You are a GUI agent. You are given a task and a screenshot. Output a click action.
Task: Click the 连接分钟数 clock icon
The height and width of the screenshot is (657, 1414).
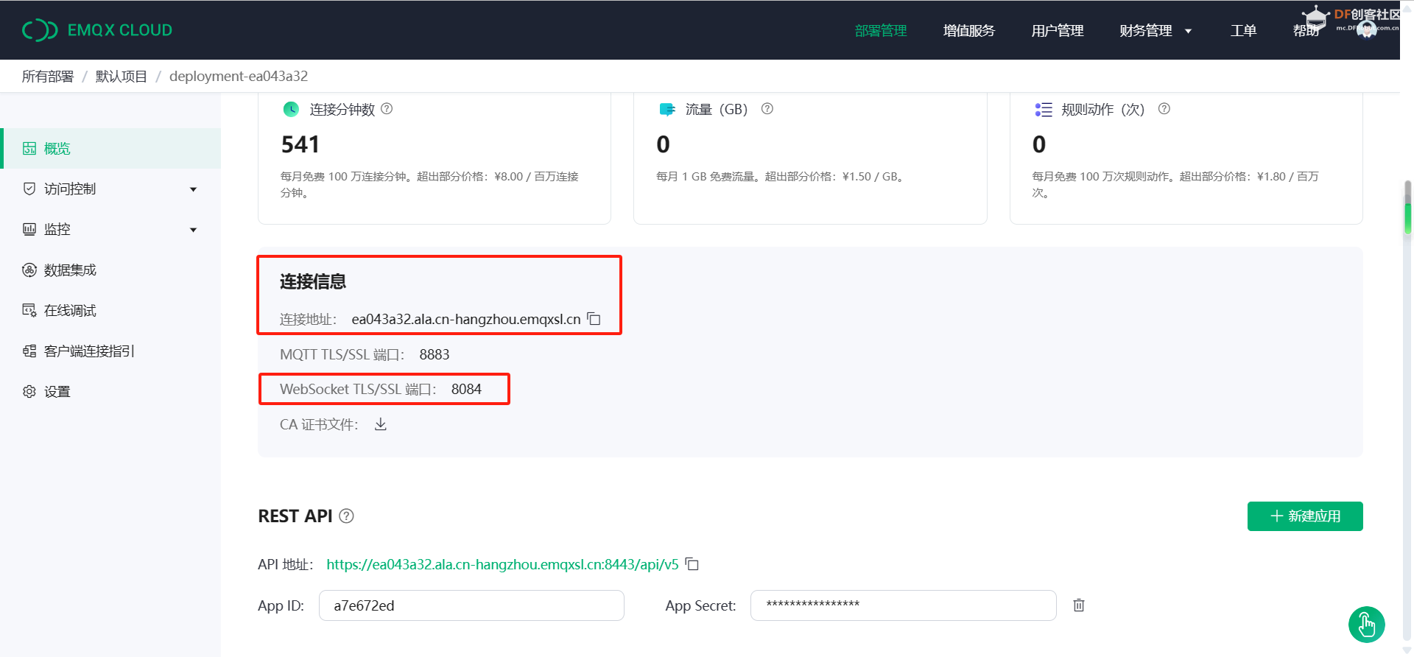[291, 109]
